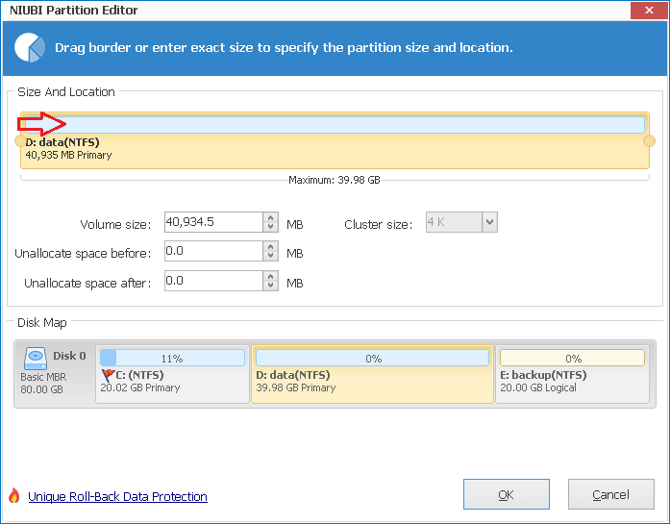The height and width of the screenshot is (524, 670).
Task: Click the OK button
Action: 507,494
